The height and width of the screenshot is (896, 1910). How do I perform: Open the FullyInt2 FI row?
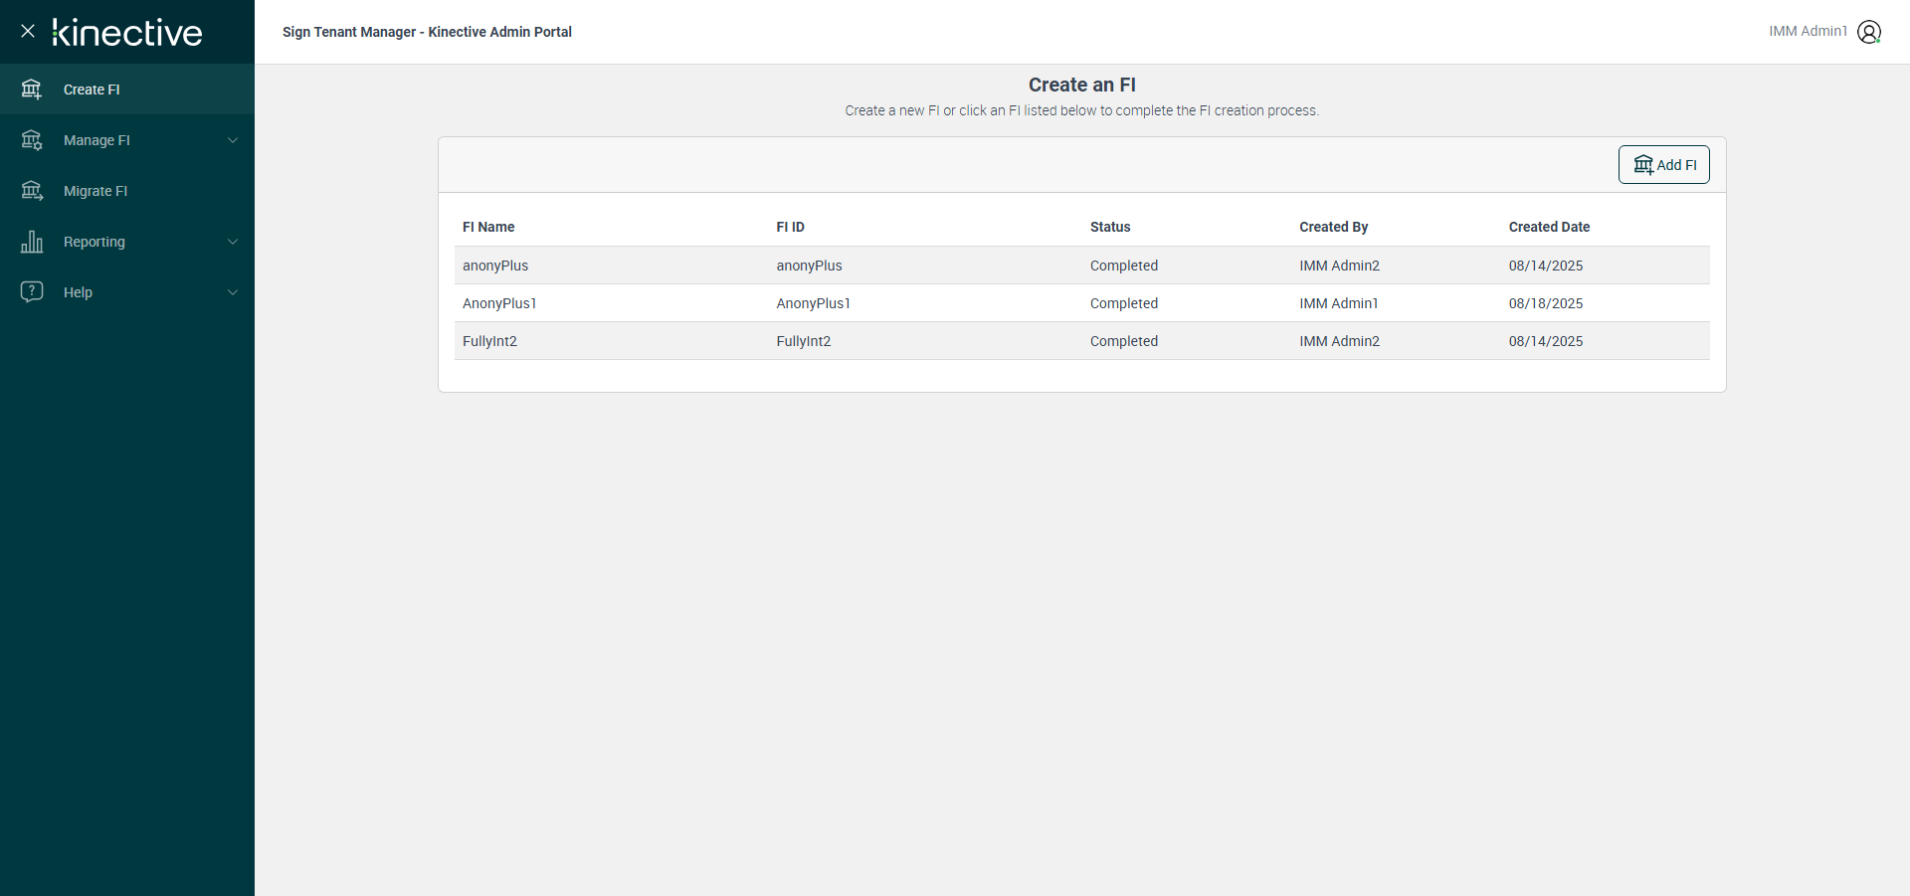(x=489, y=341)
